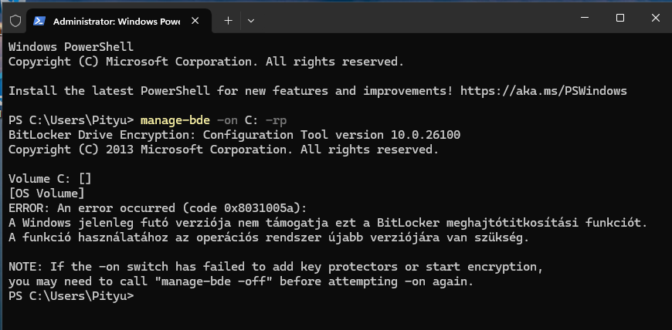
Task: Open a new tab with plus button
Action: (x=229, y=21)
